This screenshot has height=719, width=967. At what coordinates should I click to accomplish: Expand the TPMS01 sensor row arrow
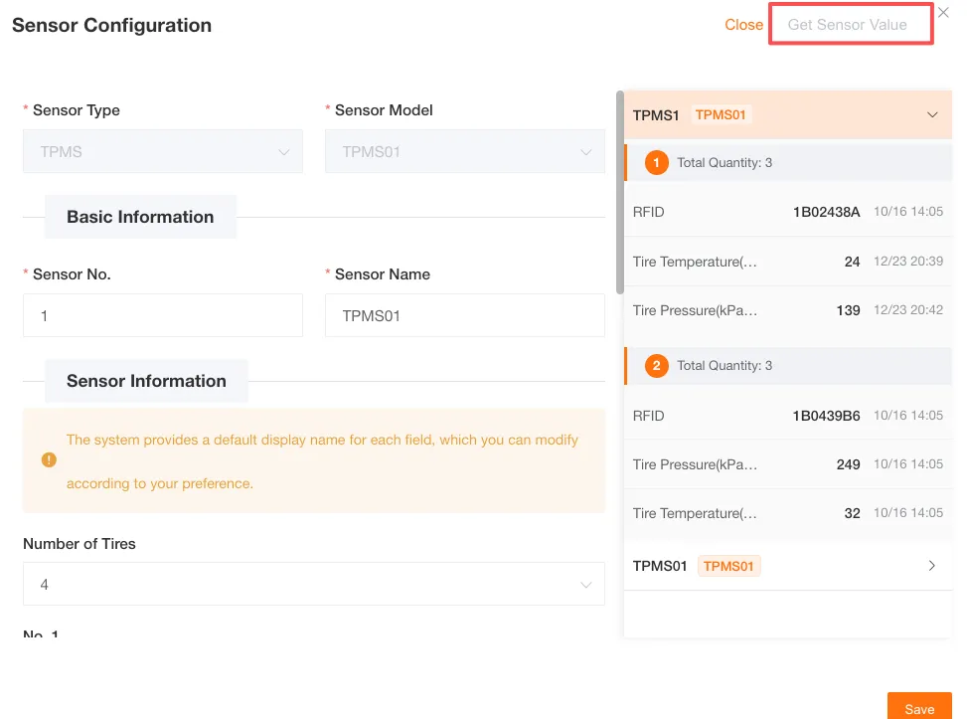pos(931,566)
